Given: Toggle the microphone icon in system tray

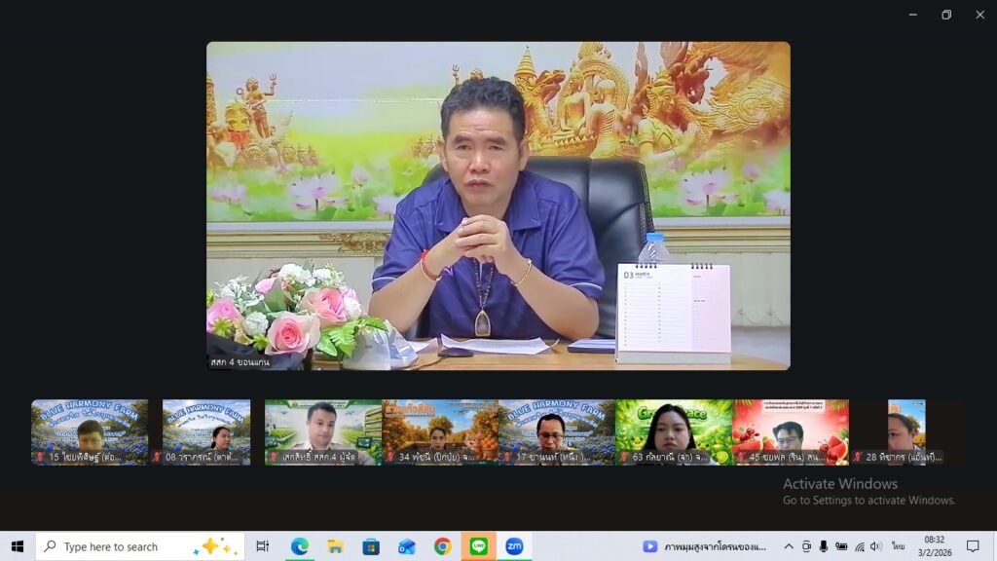Looking at the screenshot, I should pos(824,546).
